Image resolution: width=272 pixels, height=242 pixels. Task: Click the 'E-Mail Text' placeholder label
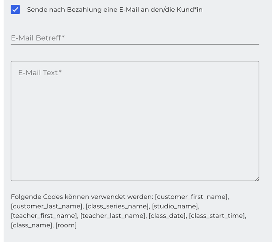click(38, 73)
